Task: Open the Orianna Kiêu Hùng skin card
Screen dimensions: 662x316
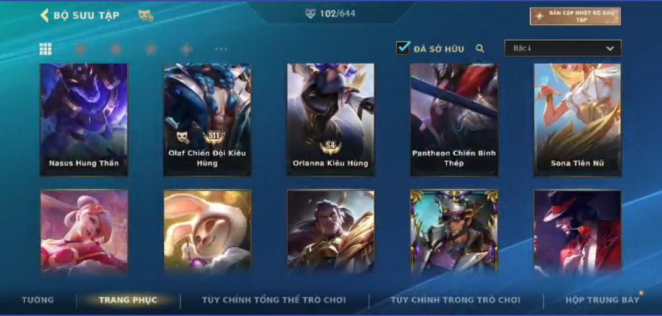Action: click(x=331, y=120)
